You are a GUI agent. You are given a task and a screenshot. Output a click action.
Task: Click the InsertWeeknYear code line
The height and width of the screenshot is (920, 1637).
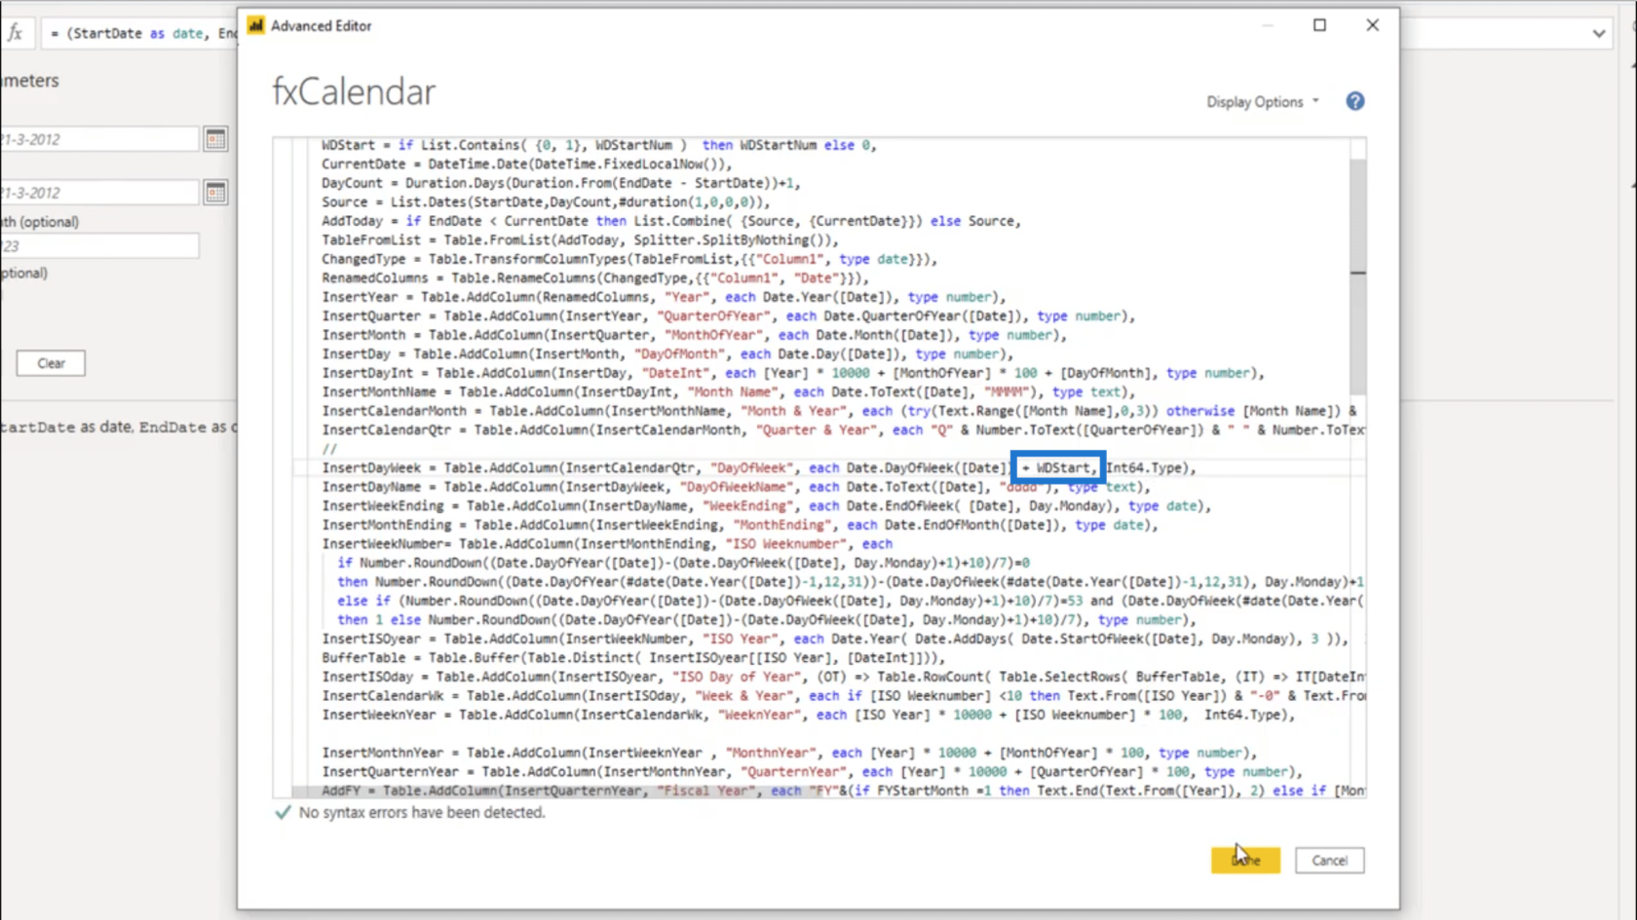tap(809, 716)
